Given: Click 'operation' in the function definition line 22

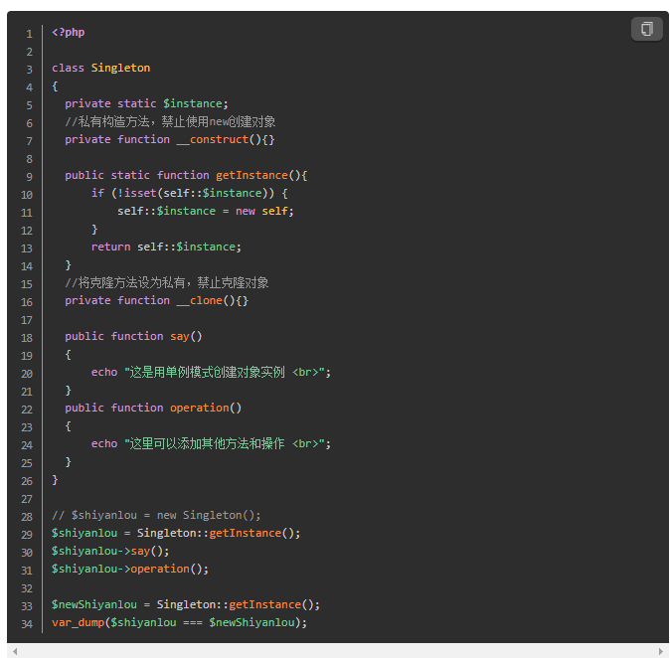Looking at the screenshot, I should coord(199,409).
